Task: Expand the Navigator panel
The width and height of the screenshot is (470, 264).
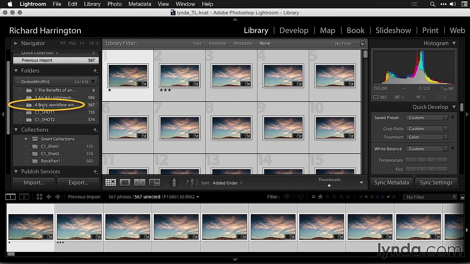Action: [16, 43]
